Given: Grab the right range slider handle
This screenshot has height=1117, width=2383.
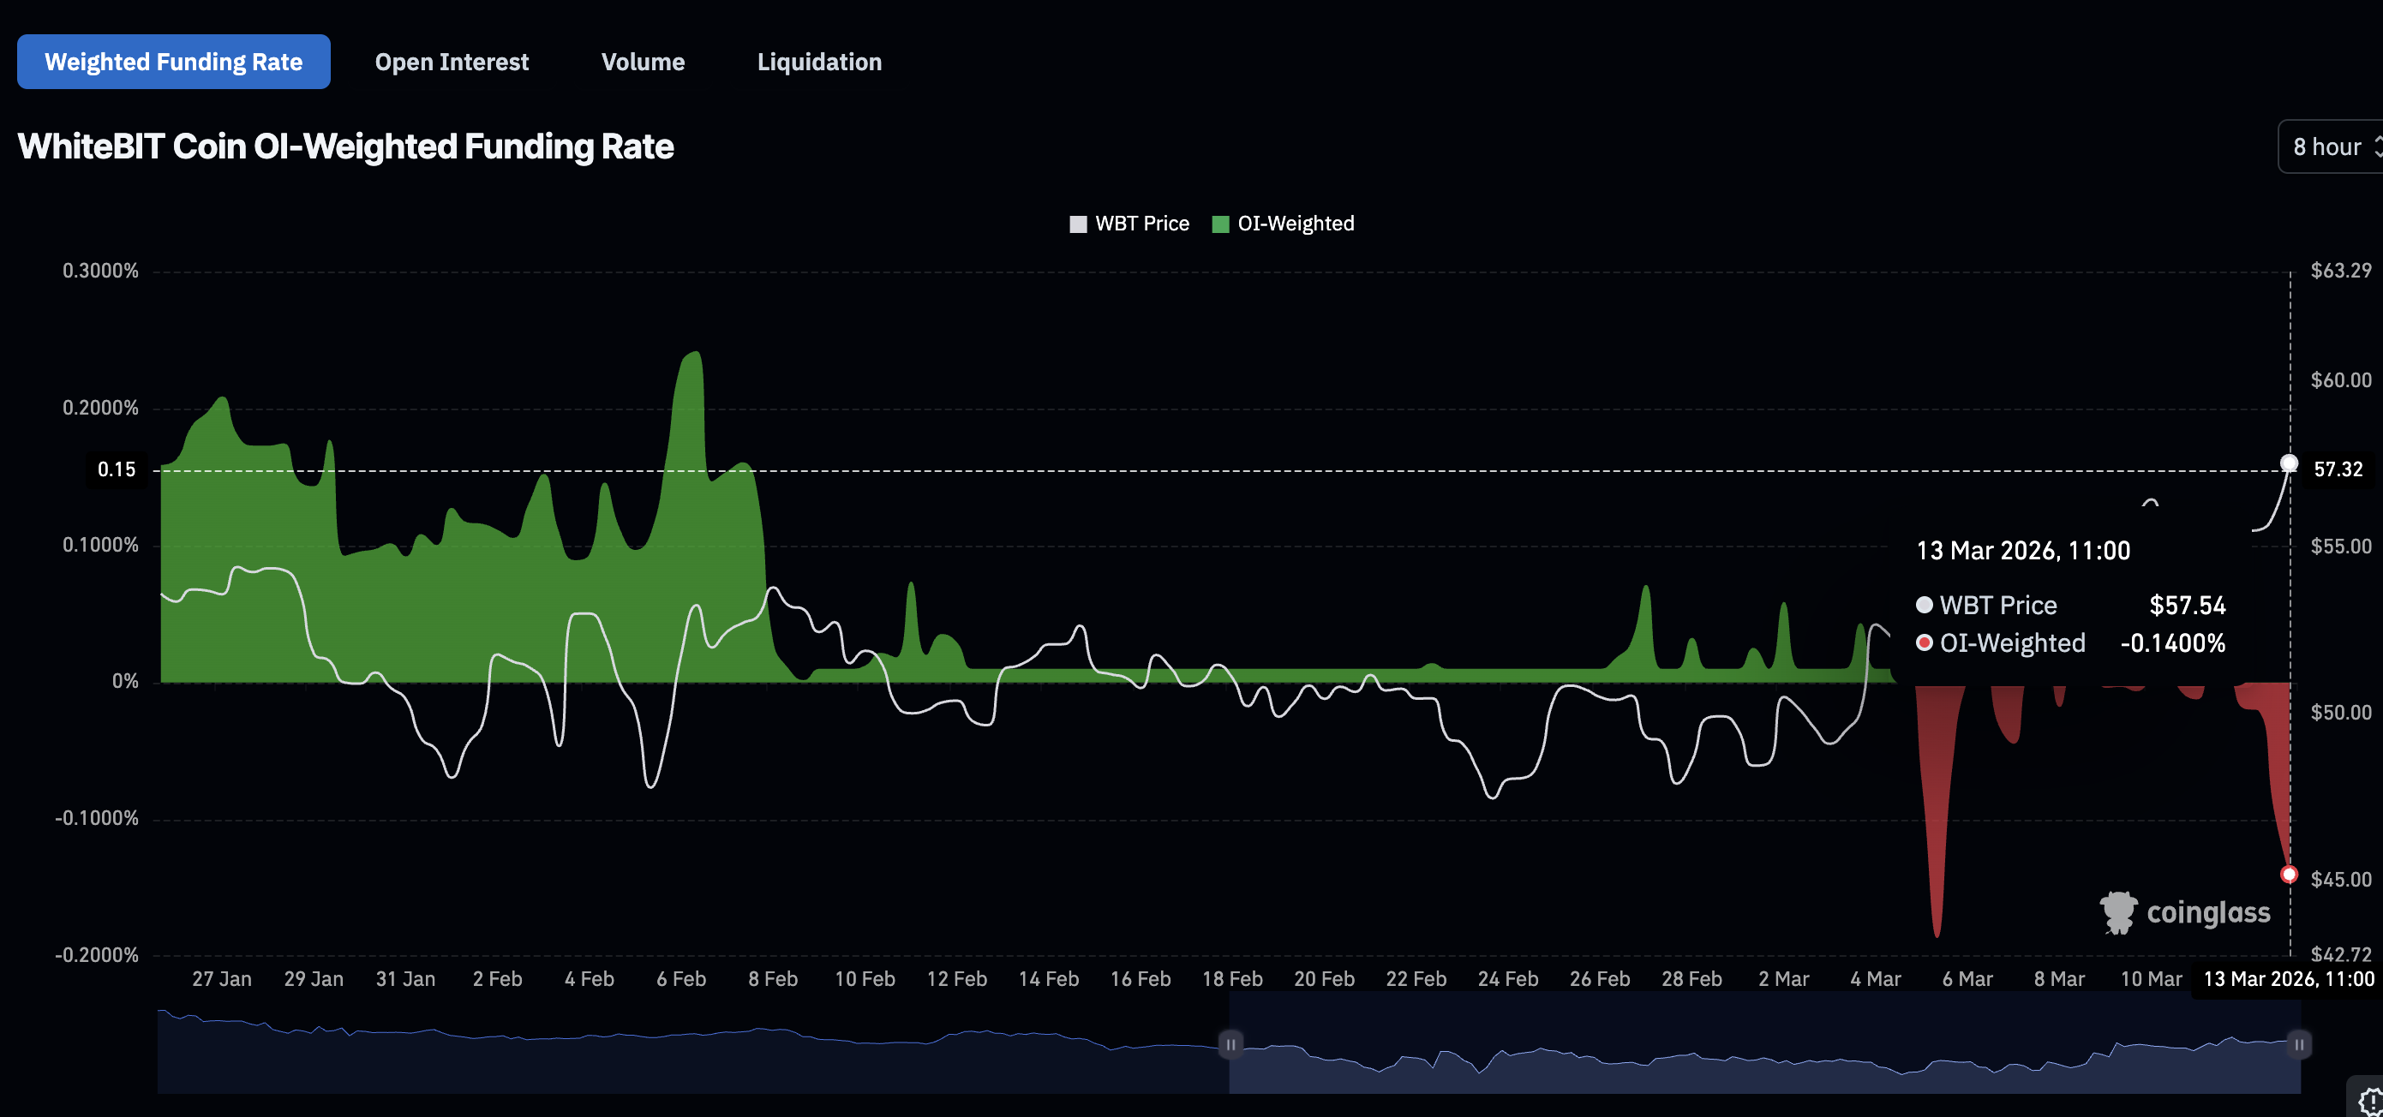Looking at the screenshot, I should (x=2299, y=1045).
